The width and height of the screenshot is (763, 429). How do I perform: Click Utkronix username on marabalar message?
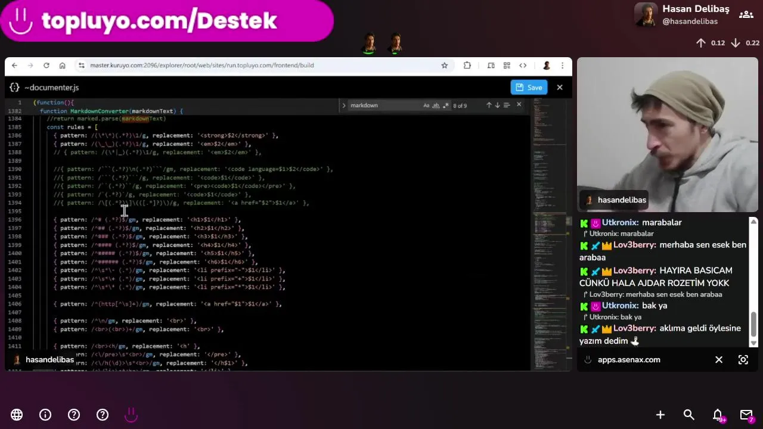point(620,222)
